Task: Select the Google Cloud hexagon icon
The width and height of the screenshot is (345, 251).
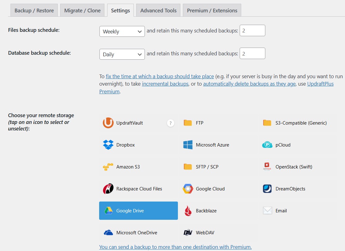Action: coord(188,189)
